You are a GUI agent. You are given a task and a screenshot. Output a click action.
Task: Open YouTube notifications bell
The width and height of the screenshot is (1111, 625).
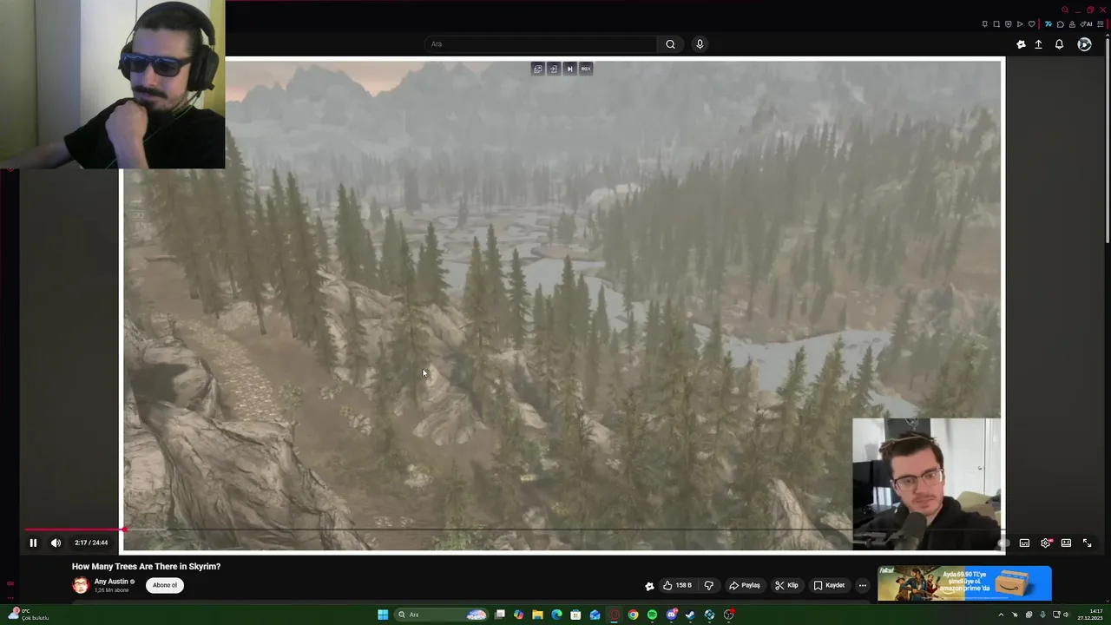[x=1059, y=44]
